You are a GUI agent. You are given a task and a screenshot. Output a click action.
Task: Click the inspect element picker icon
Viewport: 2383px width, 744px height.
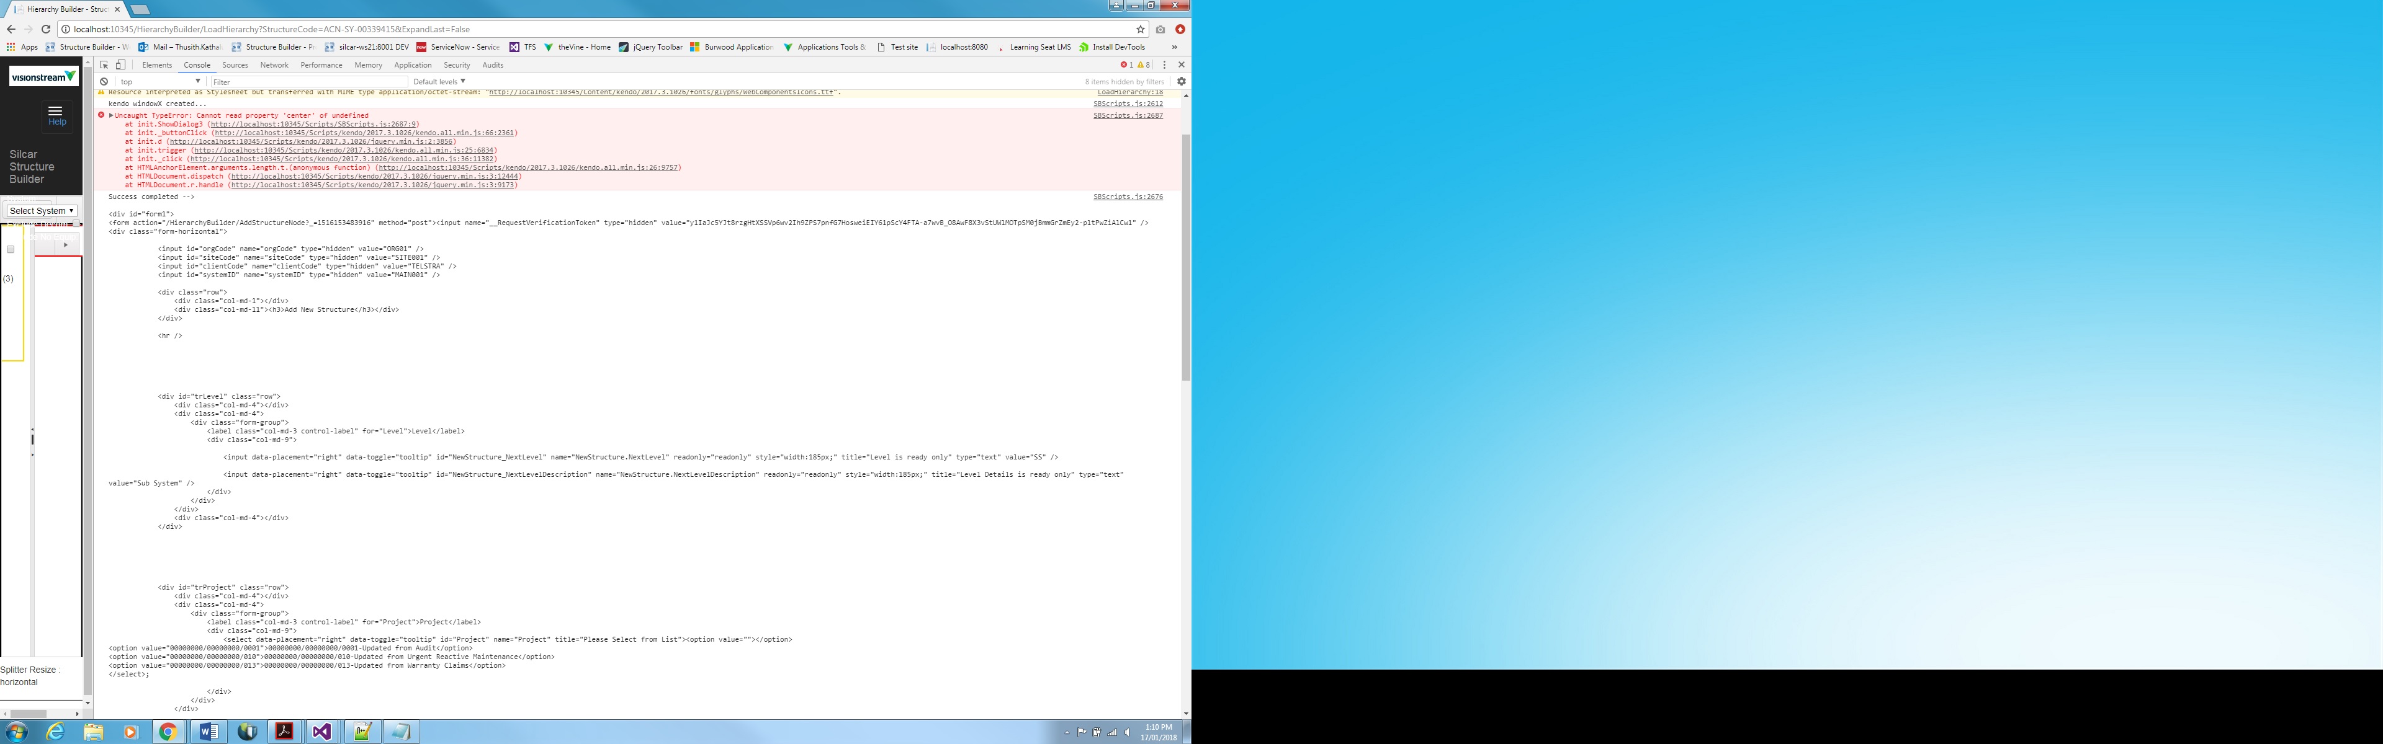click(104, 64)
